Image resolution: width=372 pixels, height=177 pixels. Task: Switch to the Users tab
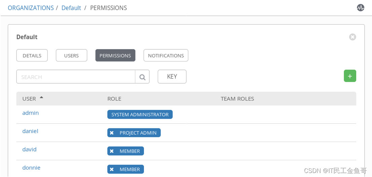pyautogui.click(x=71, y=56)
